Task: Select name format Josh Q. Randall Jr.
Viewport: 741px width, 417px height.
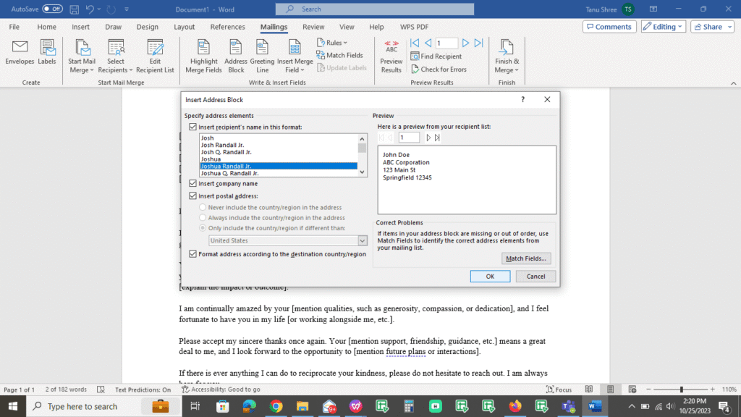Action: pyautogui.click(x=226, y=152)
